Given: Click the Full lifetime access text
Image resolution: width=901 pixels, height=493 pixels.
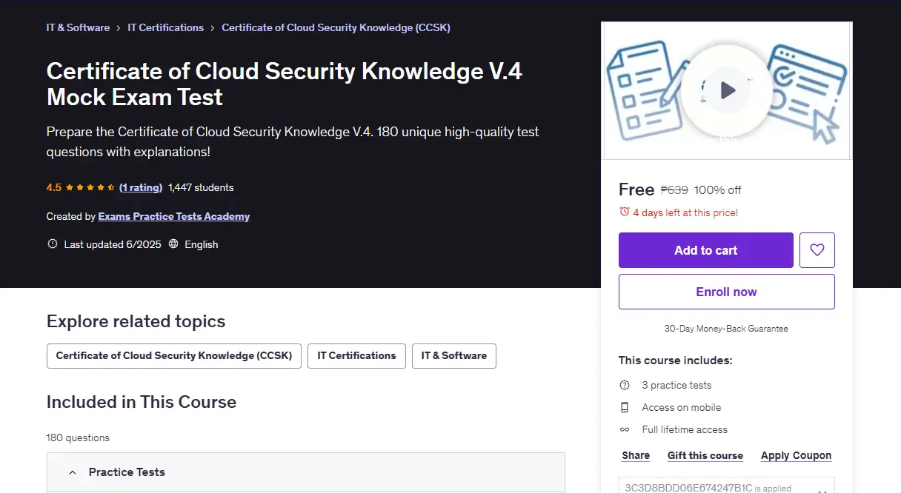Looking at the screenshot, I should [685, 429].
